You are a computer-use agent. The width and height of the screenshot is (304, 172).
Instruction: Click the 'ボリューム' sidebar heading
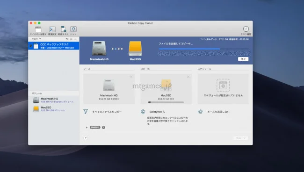click(36, 93)
